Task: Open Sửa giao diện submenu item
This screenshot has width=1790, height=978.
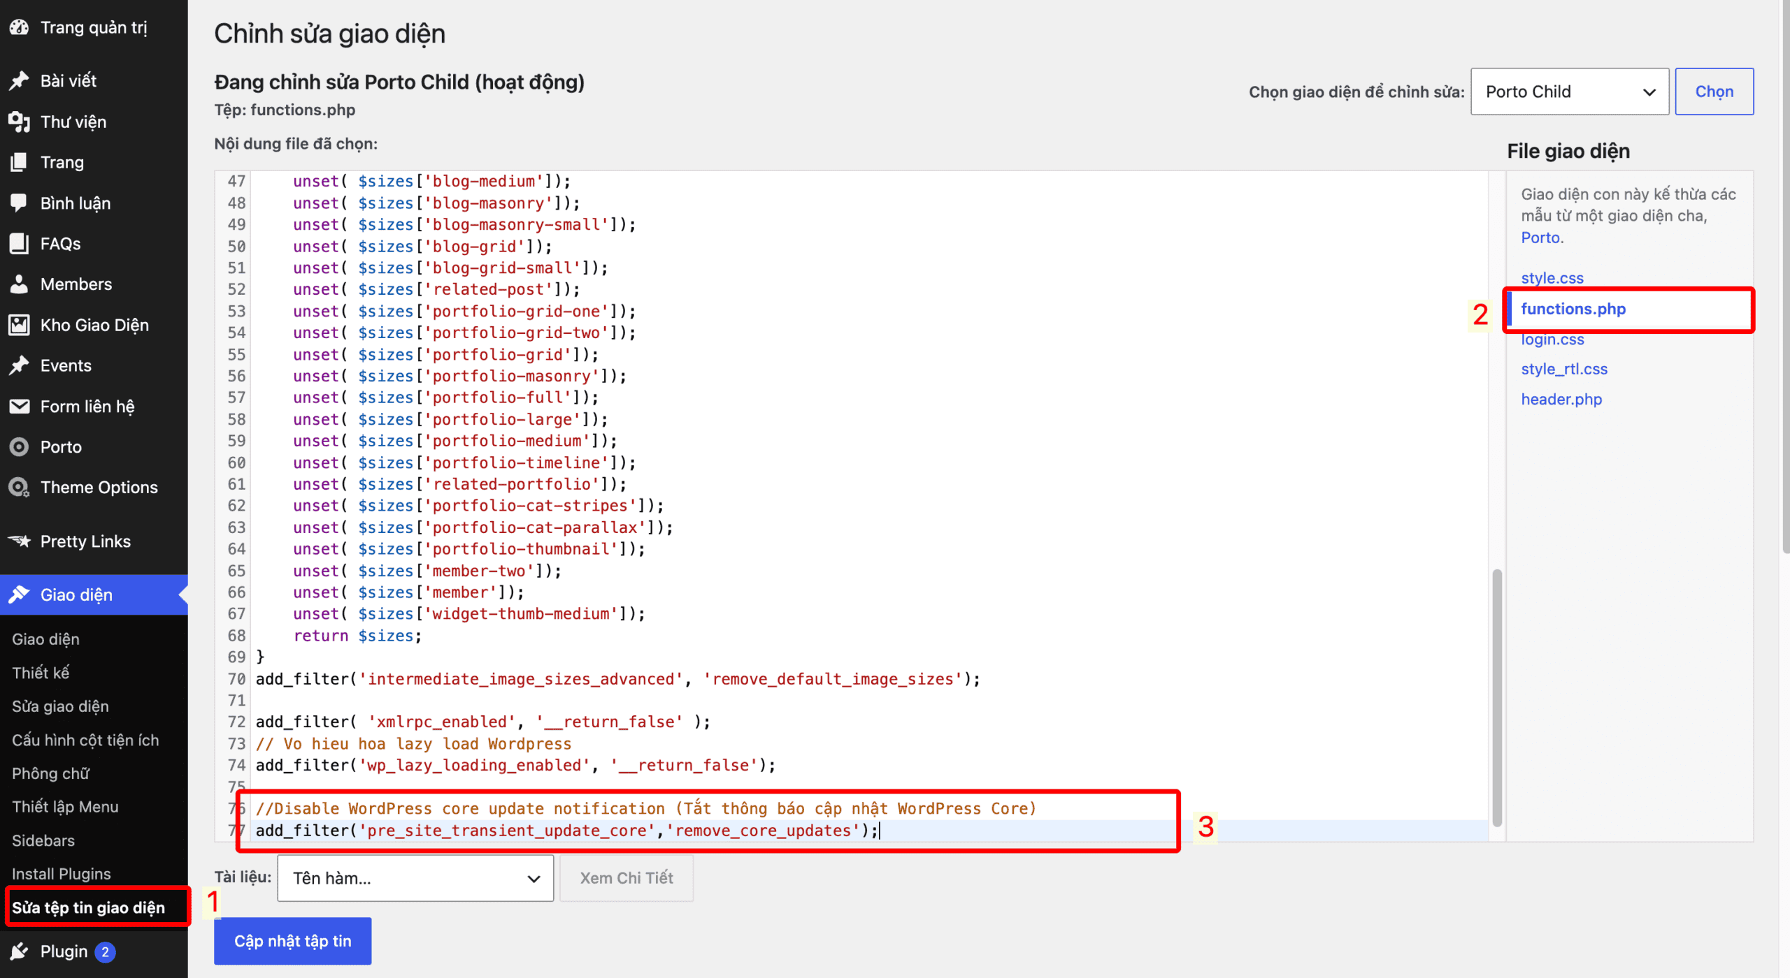Action: tap(60, 706)
